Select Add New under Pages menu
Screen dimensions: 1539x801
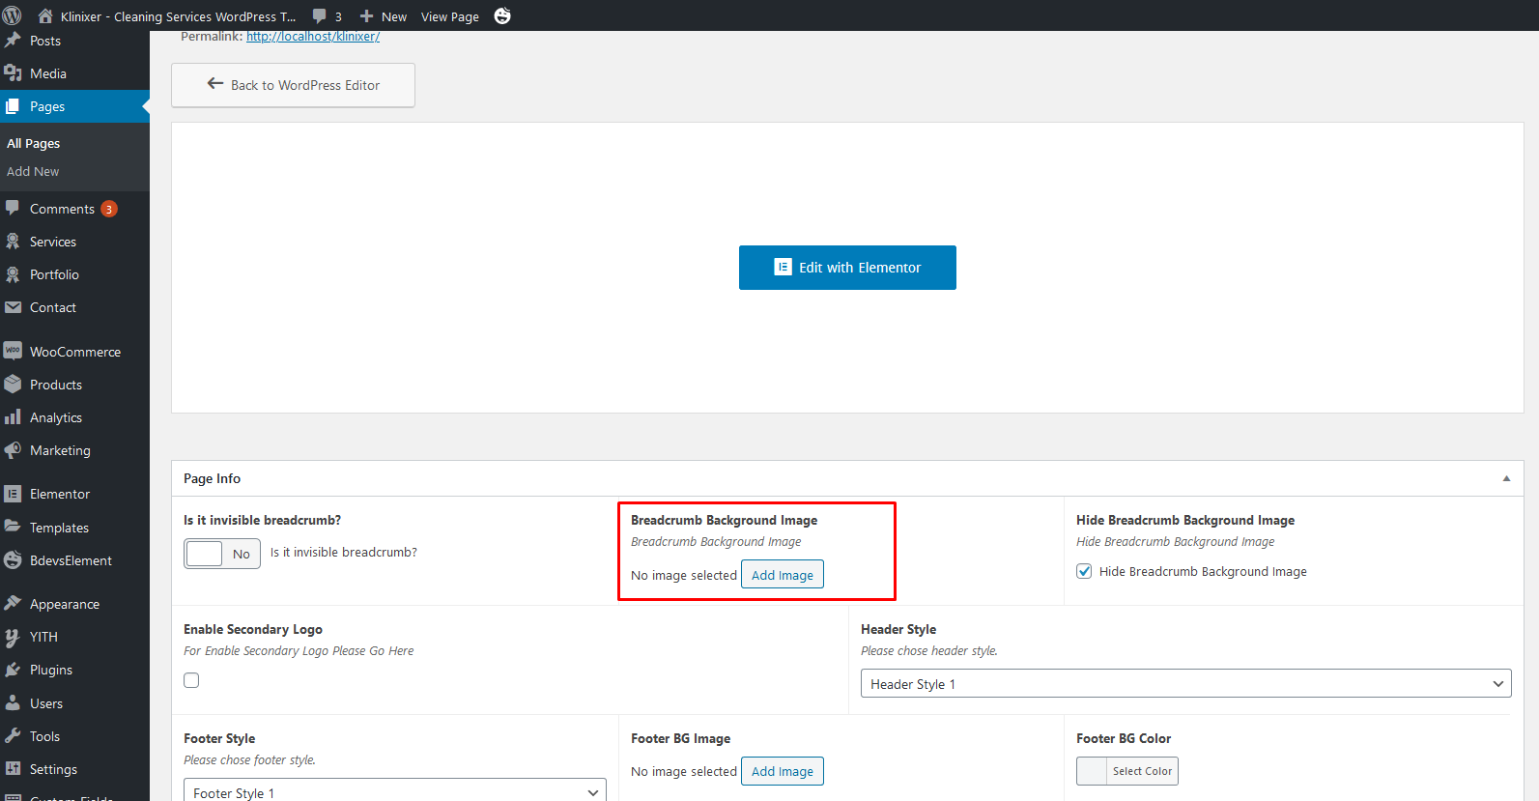(33, 171)
